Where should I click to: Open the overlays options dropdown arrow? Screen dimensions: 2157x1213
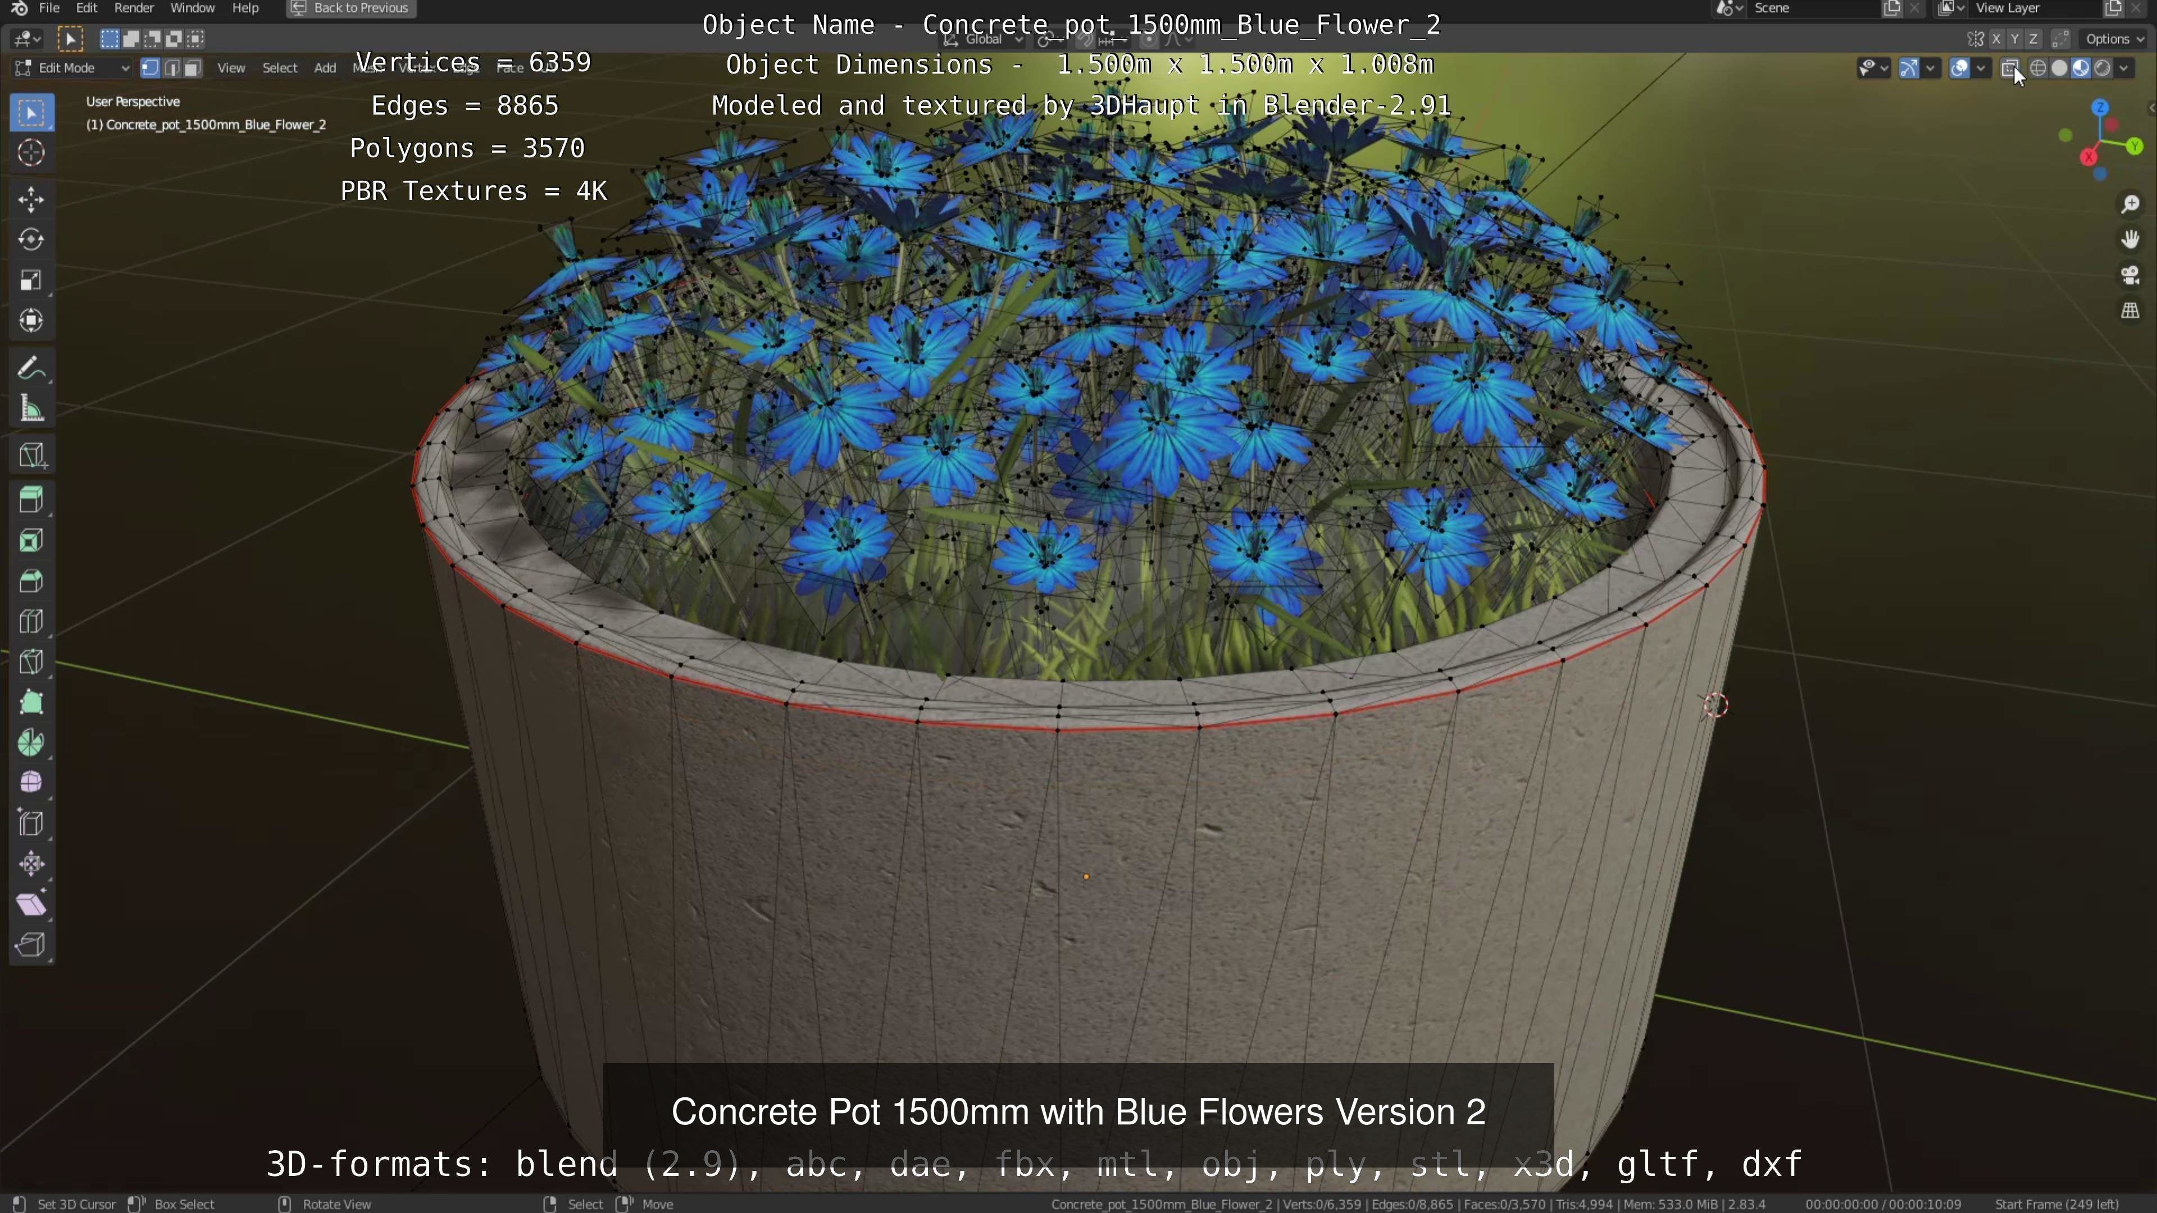(1981, 68)
